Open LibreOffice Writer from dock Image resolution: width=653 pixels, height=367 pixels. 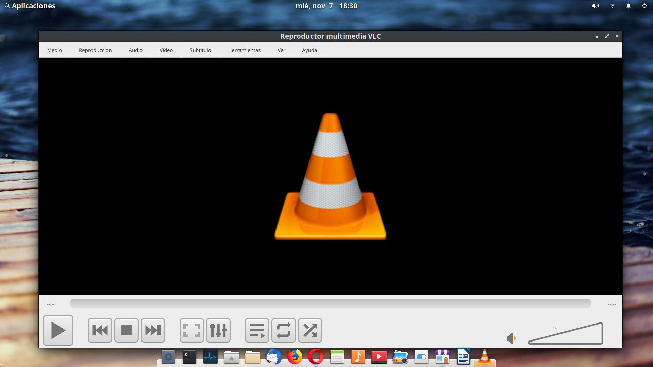coord(464,357)
